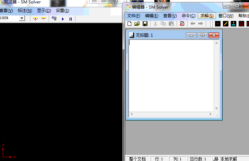
Task: Select the support constraint tool icon
Action: click(x=234, y=24)
